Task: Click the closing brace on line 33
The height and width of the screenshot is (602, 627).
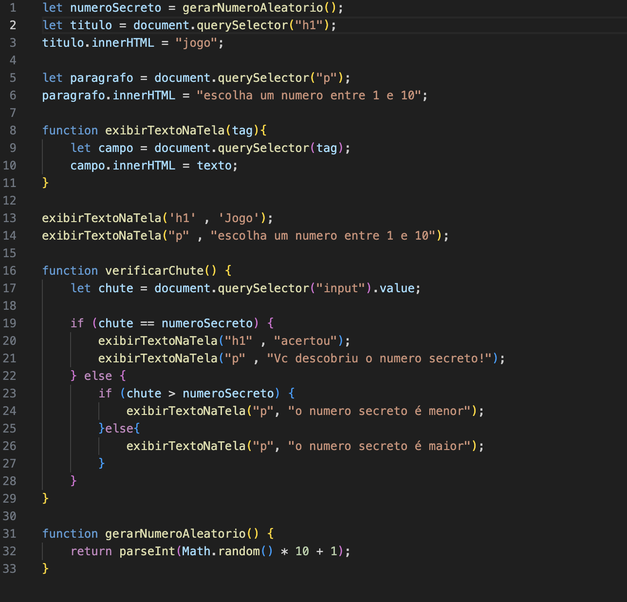Action: 45,568
